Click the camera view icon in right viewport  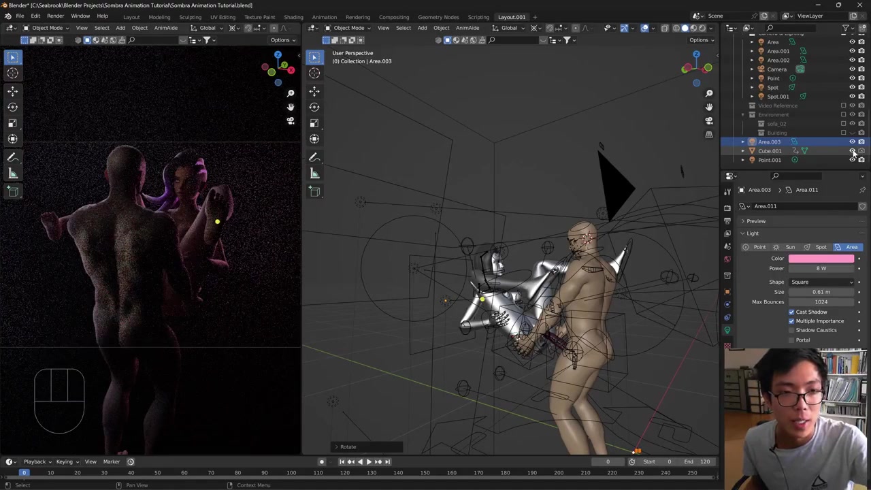[x=709, y=120]
